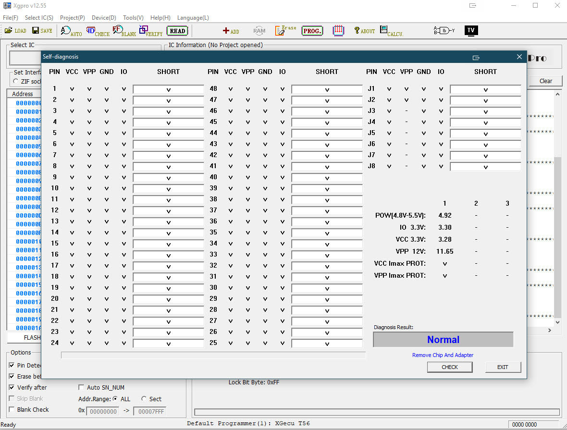
Task: Open the TV toolbar icon
Action: point(471,30)
